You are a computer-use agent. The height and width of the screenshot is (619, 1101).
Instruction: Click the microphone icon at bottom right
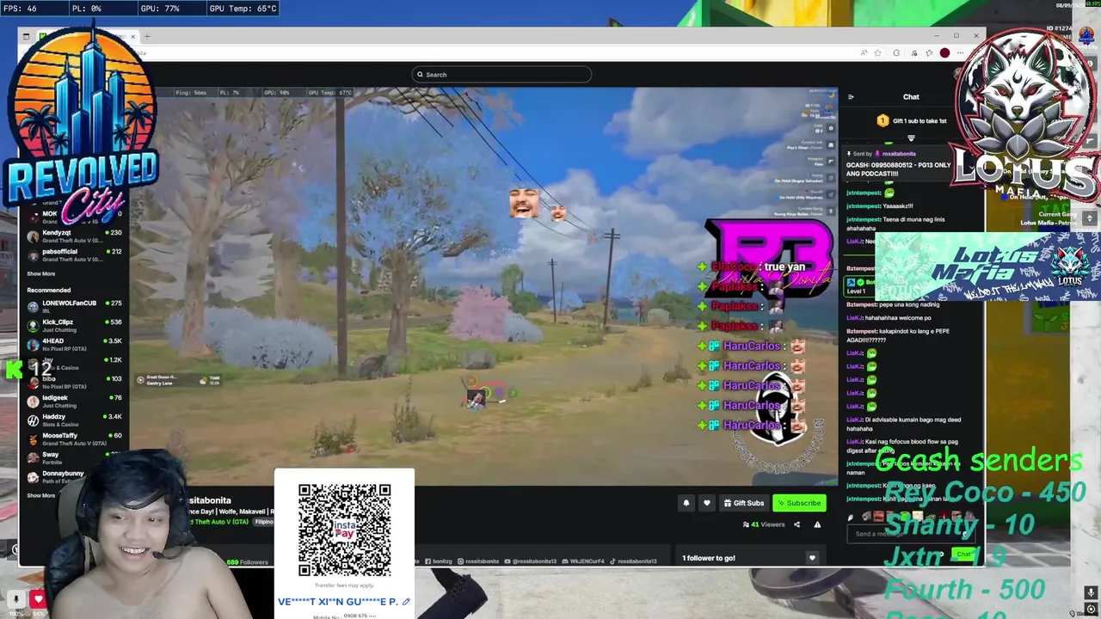1091,593
